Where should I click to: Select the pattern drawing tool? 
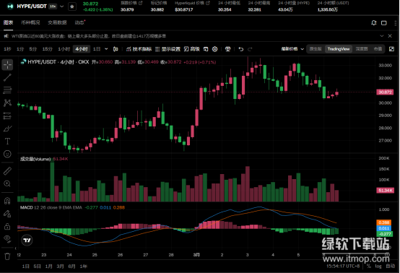point(7,103)
